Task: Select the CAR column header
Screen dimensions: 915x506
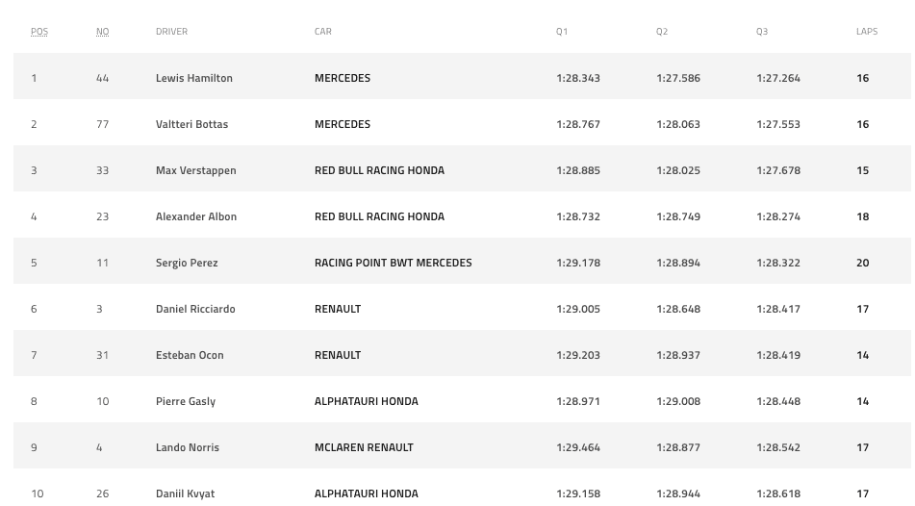Action: click(322, 32)
